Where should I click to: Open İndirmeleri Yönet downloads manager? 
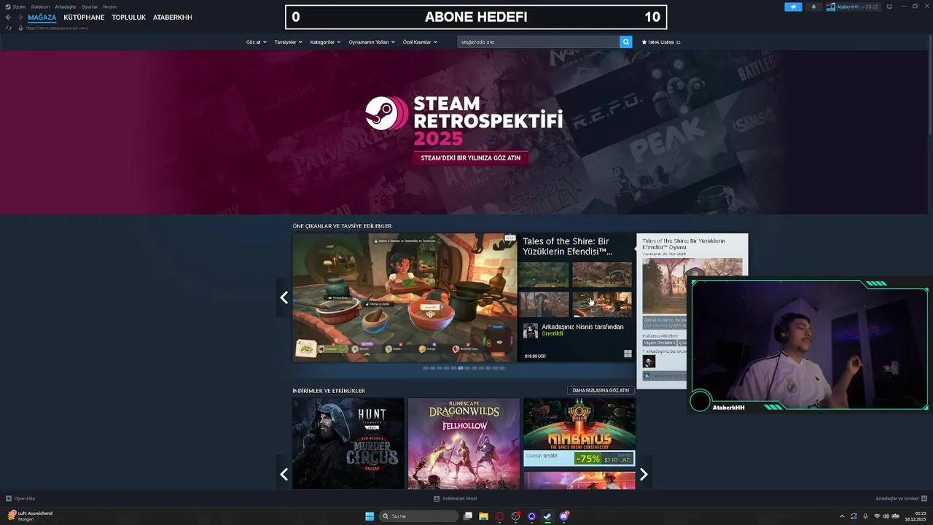click(x=456, y=499)
